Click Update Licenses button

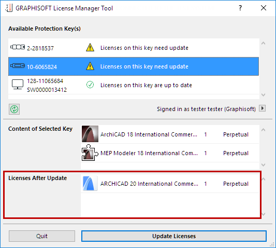tap(174, 236)
